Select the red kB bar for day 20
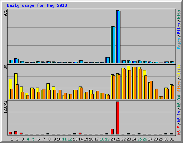 112,132
